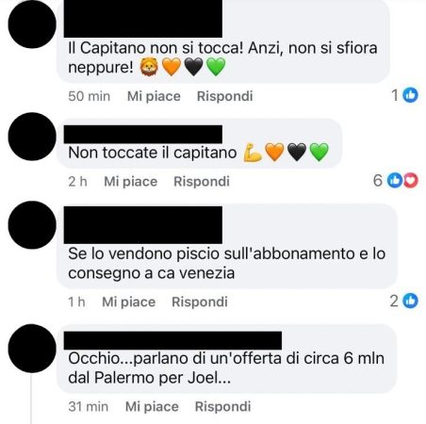Click 'Mi piace' on the Palermo offer comment
This screenshot has width=426, height=424.
point(152,407)
